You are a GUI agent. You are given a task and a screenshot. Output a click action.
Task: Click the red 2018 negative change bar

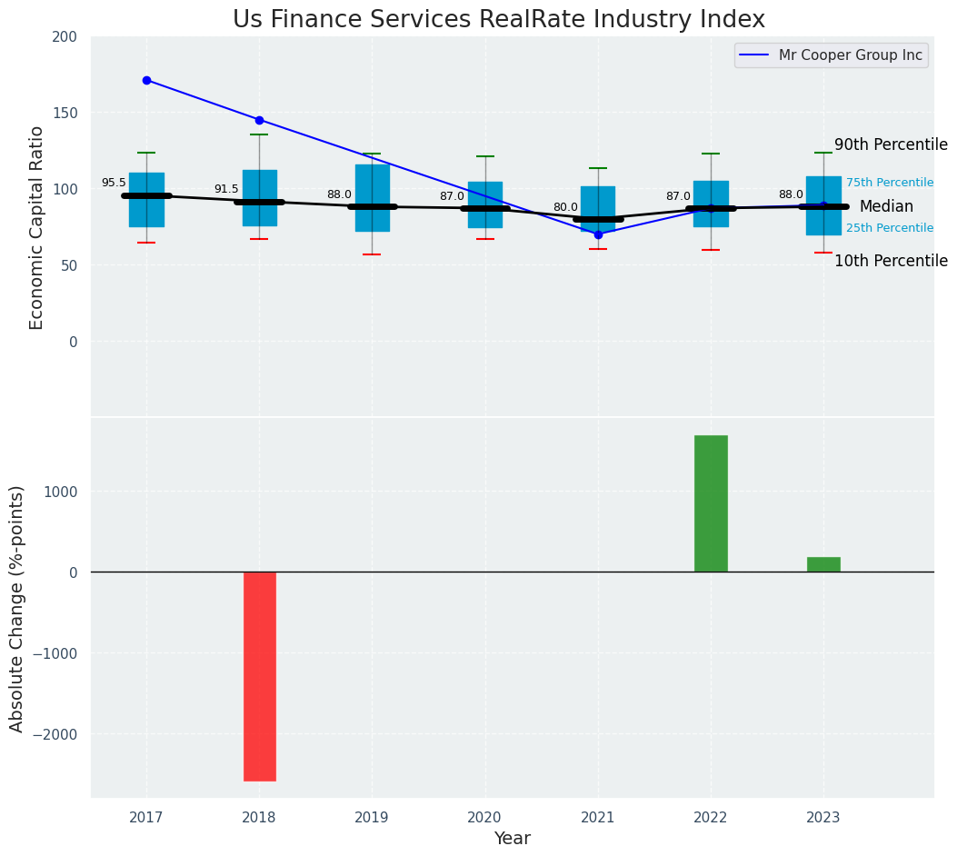click(260, 677)
